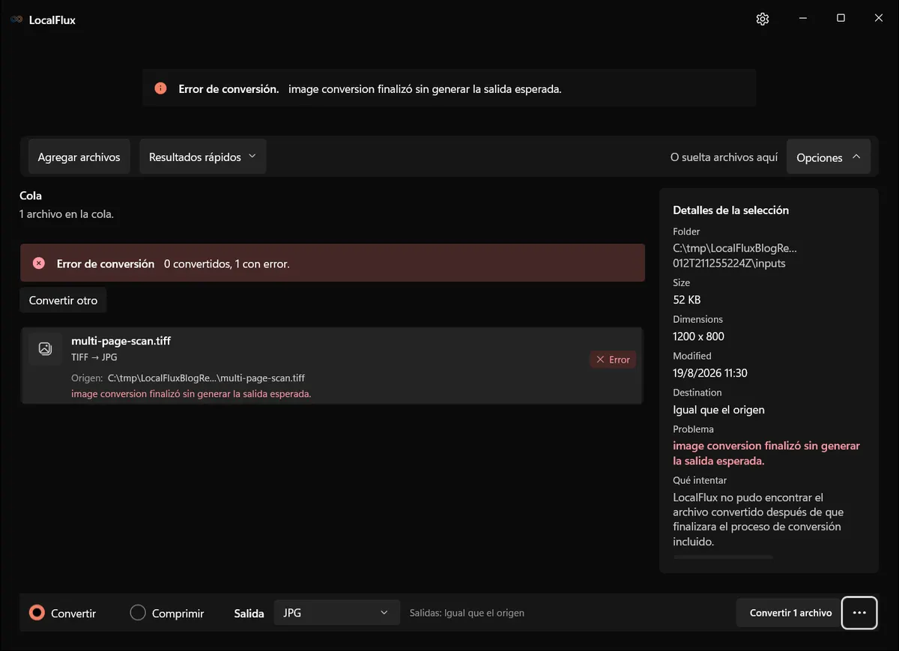Click the origin path of multi-page-scan.tiff
The height and width of the screenshot is (651, 899).
206,378
